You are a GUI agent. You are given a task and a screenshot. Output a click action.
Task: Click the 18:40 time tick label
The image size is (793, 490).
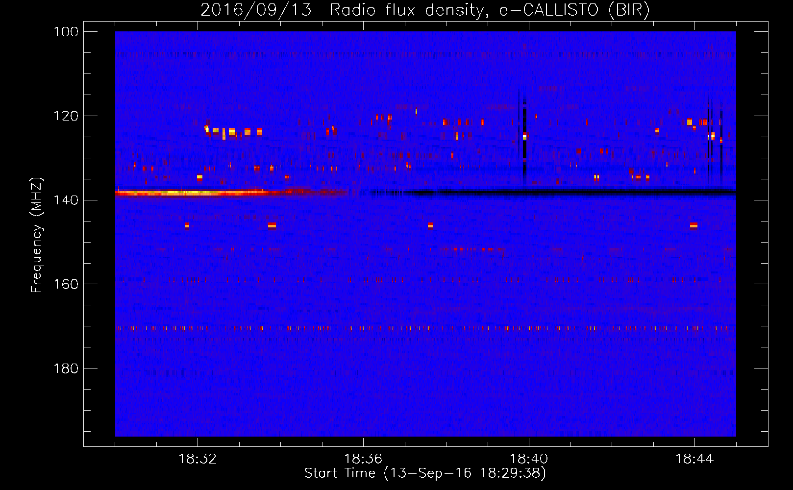pyautogui.click(x=529, y=459)
